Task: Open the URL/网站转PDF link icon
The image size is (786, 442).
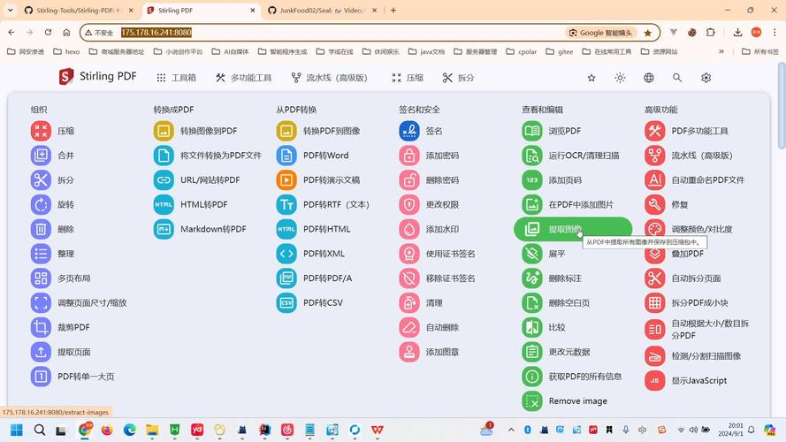Action: [164, 180]
